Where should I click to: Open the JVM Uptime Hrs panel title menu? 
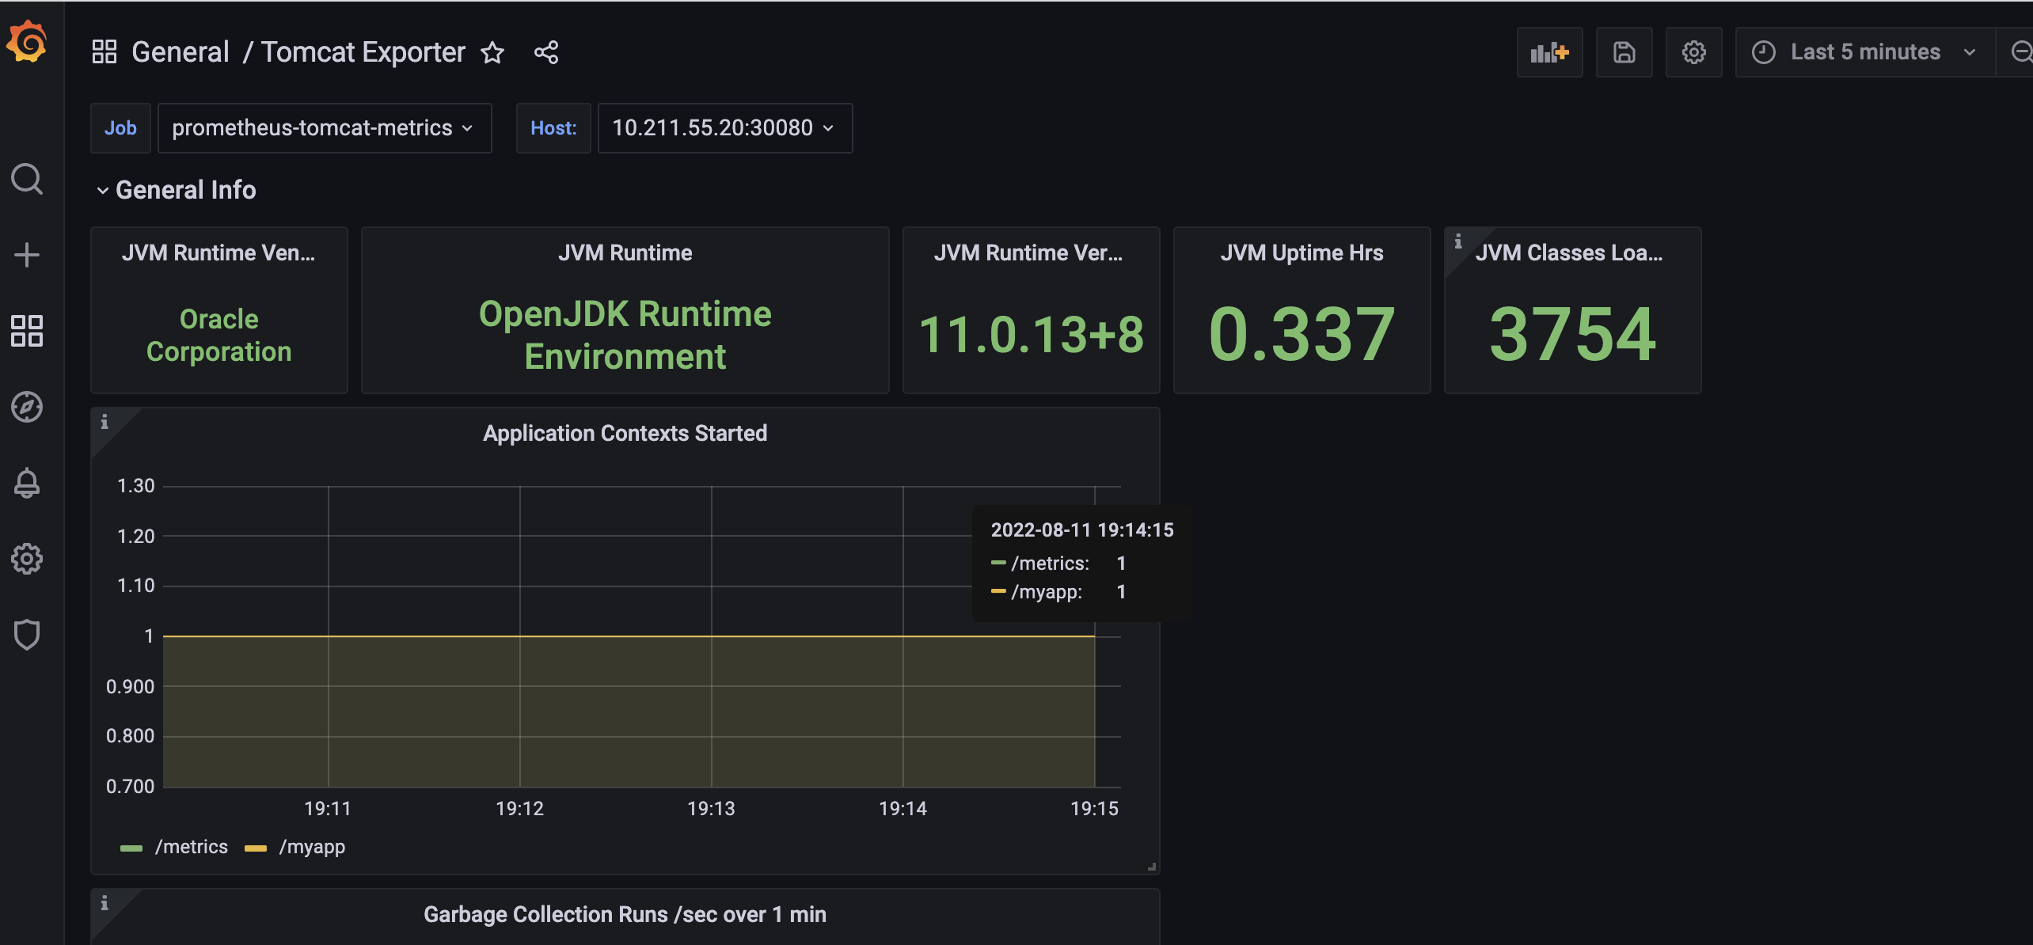click(1301, 253)
